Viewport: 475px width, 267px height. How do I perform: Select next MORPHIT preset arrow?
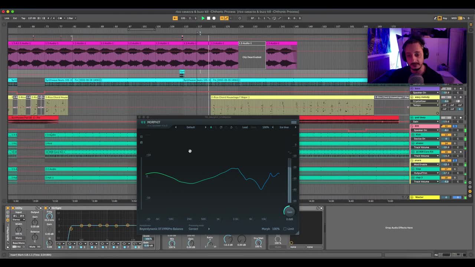[206, 127]
